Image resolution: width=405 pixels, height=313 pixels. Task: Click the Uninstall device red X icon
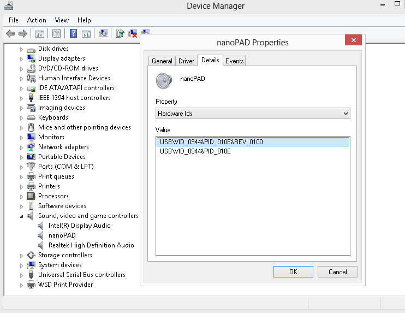click(x=133, y=34)
